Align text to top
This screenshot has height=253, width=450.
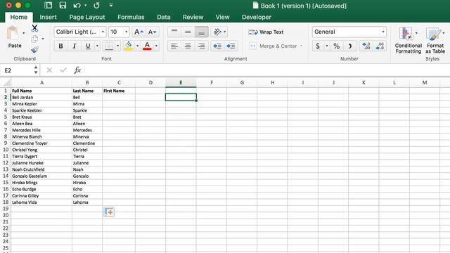coord(174,32)
